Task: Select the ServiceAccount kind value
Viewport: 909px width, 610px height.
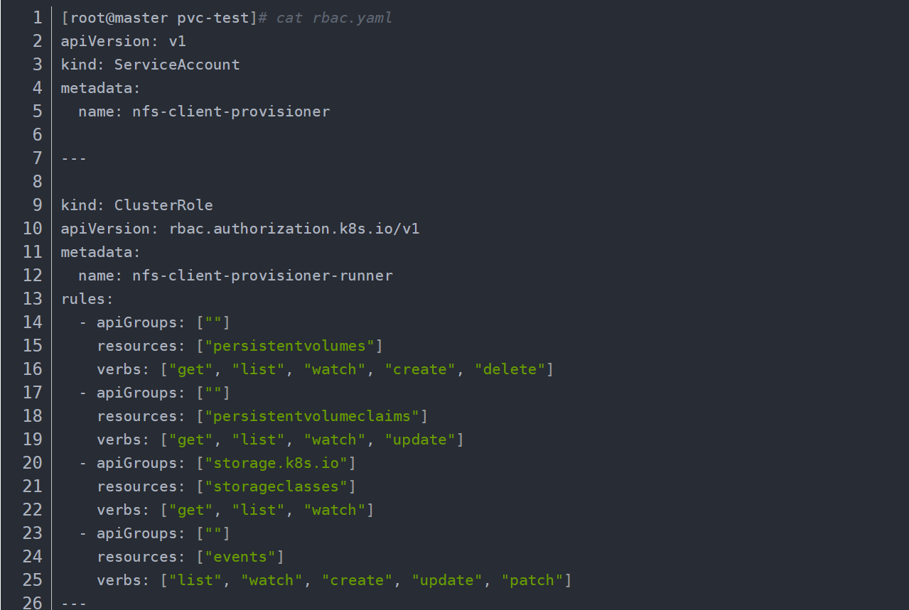Action: pyautogui.click(x=177, y=65)
